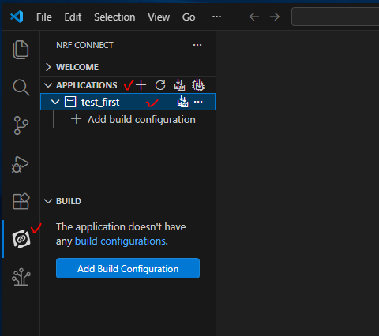Screen dimensions: 379x336
Task: Open the Explorer view in activity bar
Action: [21, 50]
